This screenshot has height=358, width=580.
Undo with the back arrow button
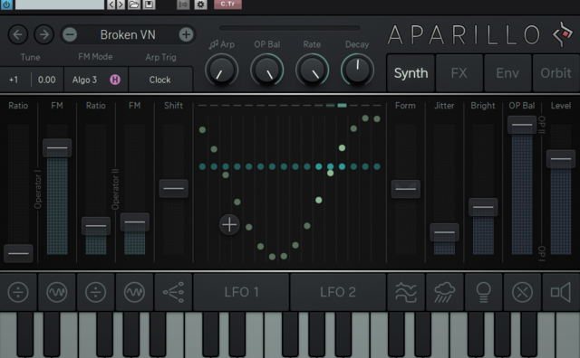point(18,34)
